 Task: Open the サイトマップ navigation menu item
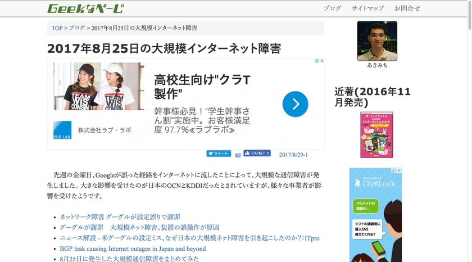(x=368, y=8)
